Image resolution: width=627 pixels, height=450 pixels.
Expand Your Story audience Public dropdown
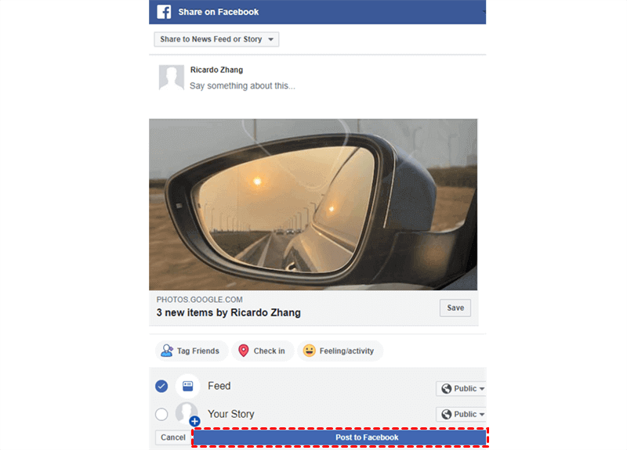(x=461, y=414)
